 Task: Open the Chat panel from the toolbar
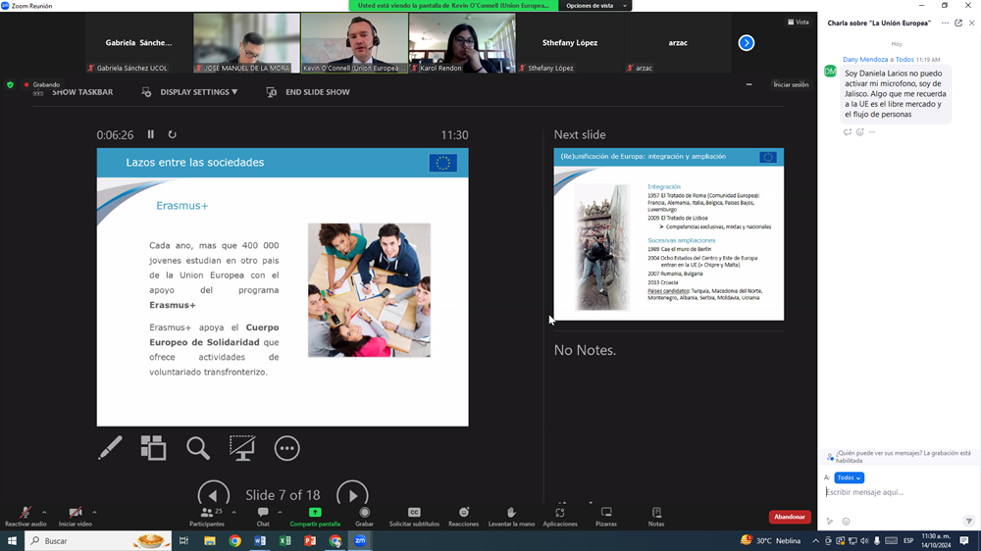[263, 516]
